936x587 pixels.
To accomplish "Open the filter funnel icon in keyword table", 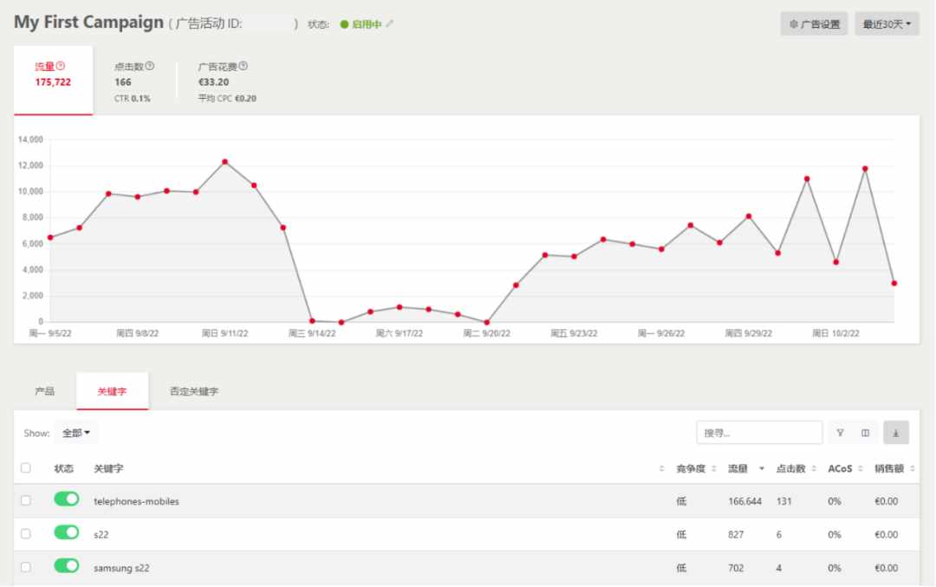I will coord(840,433).
